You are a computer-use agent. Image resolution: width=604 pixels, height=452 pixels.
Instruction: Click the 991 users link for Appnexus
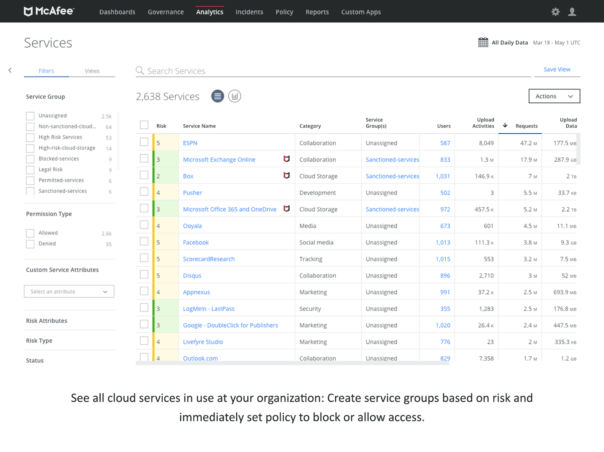445,292
